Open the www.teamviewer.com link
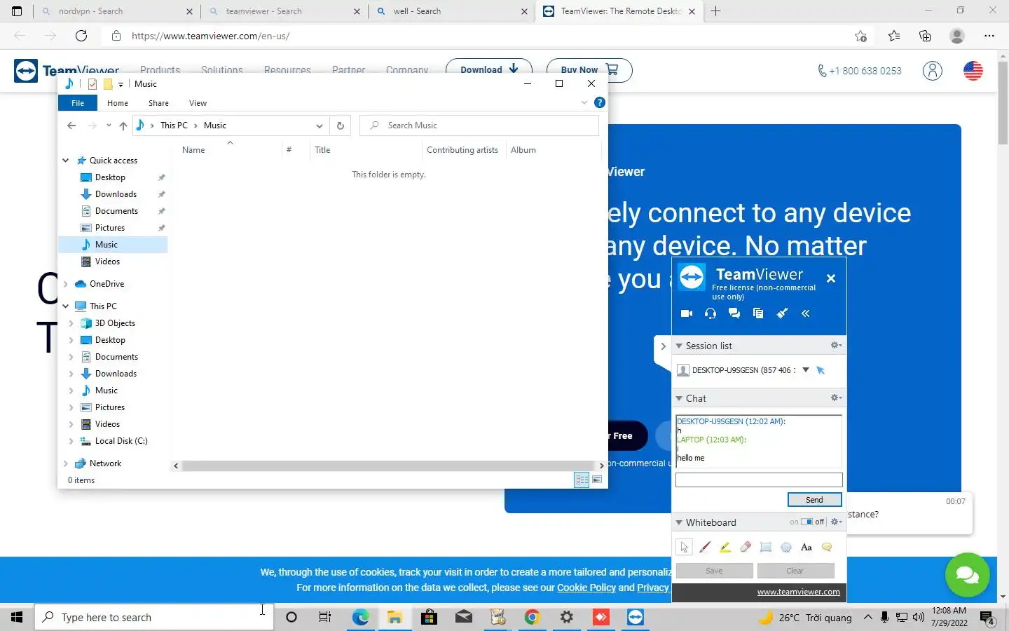This screenshot has height=631, width=1009. tap(798, 592)
